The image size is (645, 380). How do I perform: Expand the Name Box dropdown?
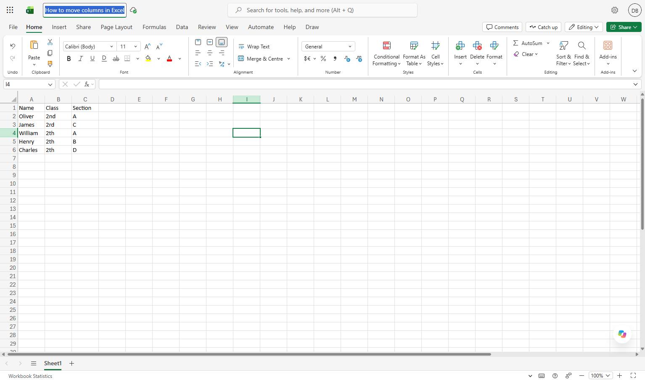pos(50,84)
